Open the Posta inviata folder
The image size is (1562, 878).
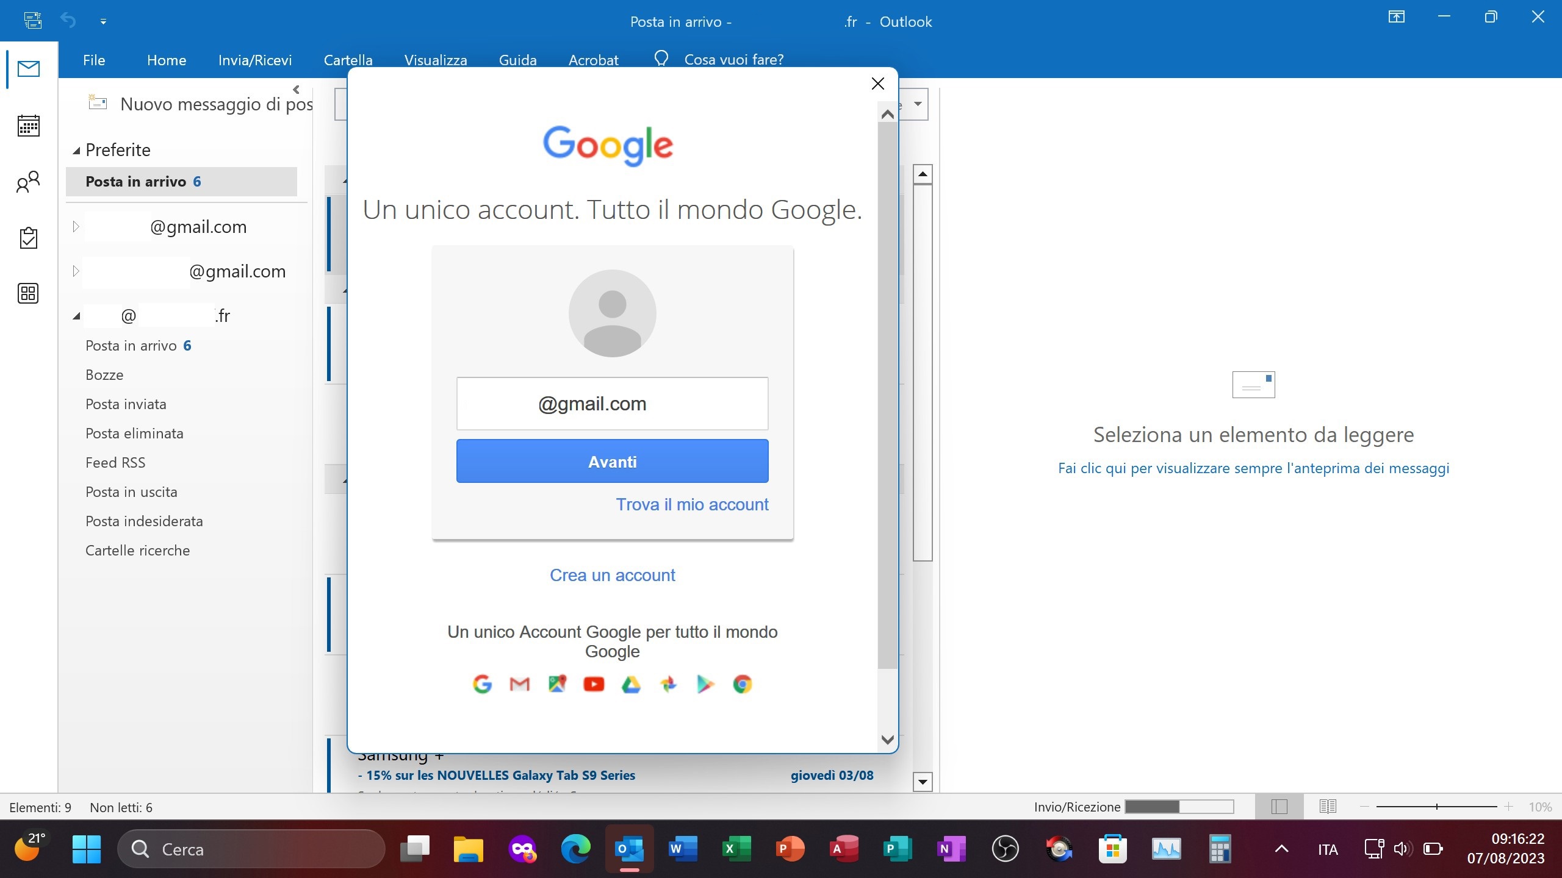(126, 404)
